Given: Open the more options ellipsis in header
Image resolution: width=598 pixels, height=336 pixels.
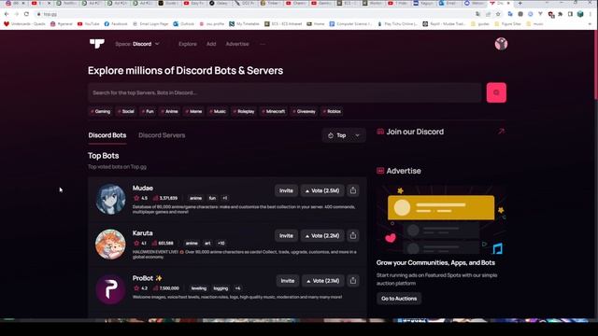Looking at the screenshot, I should click(263, 44).
